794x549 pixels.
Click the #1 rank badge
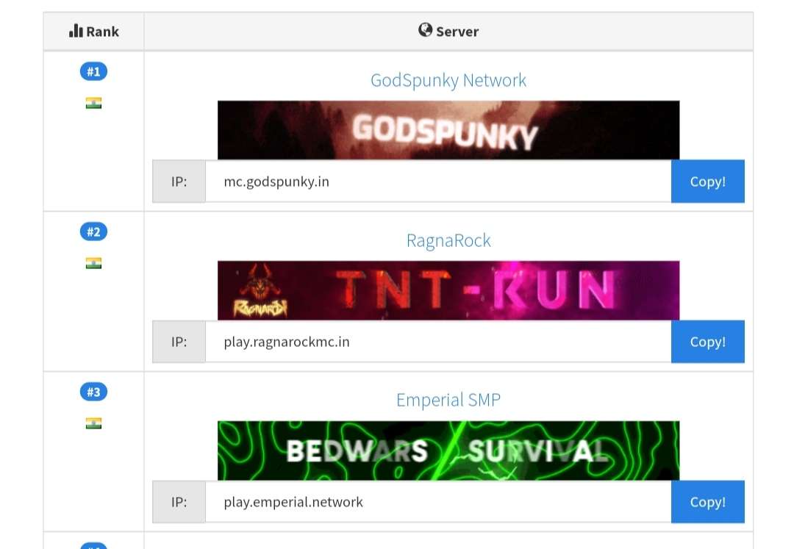(93, 71)
